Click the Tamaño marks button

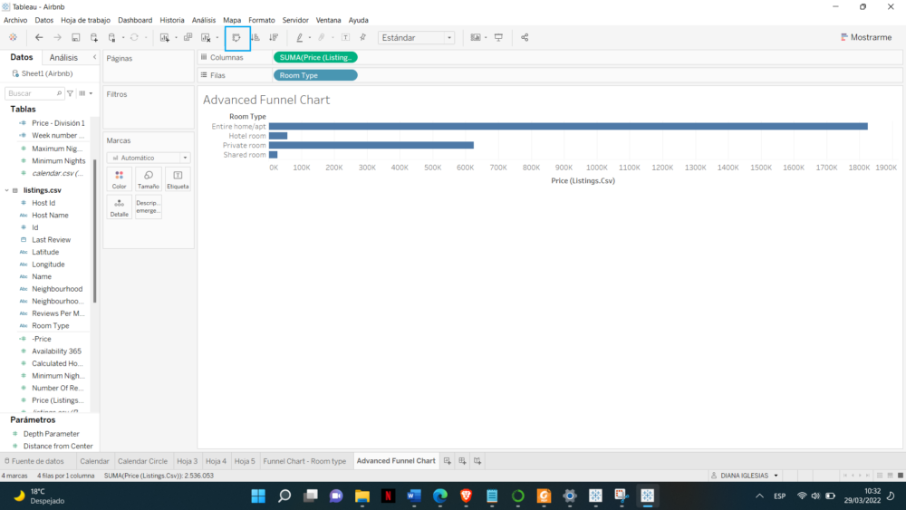click(148, 178)
